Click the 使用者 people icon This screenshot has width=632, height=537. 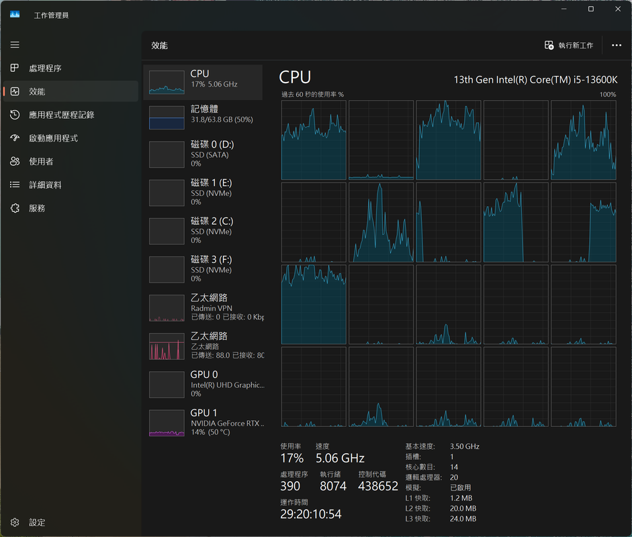click(15, 162)
